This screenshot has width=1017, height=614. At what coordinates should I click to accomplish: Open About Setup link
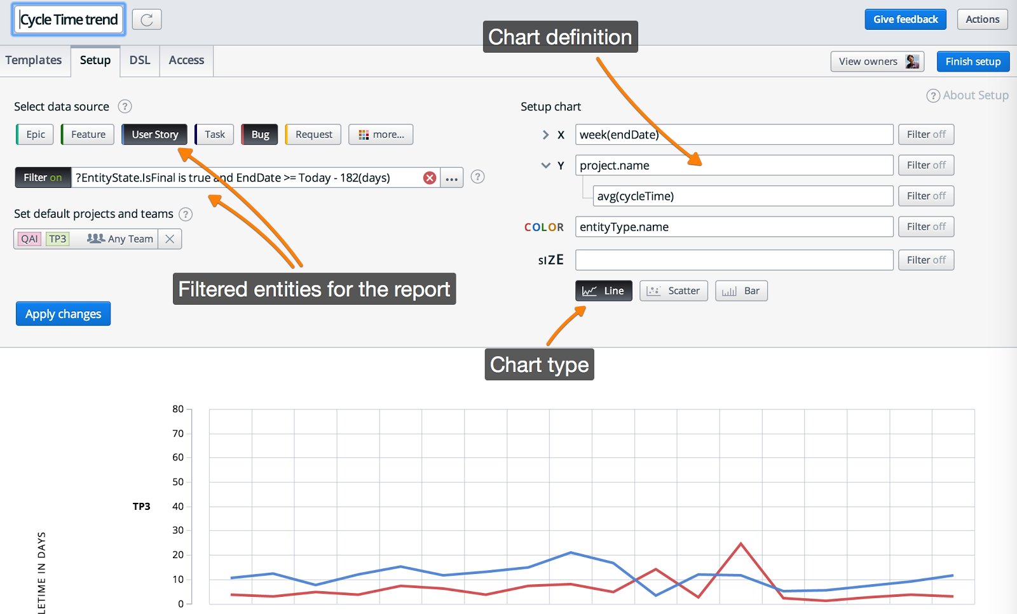pyautogui.click(x=975, y=95)
